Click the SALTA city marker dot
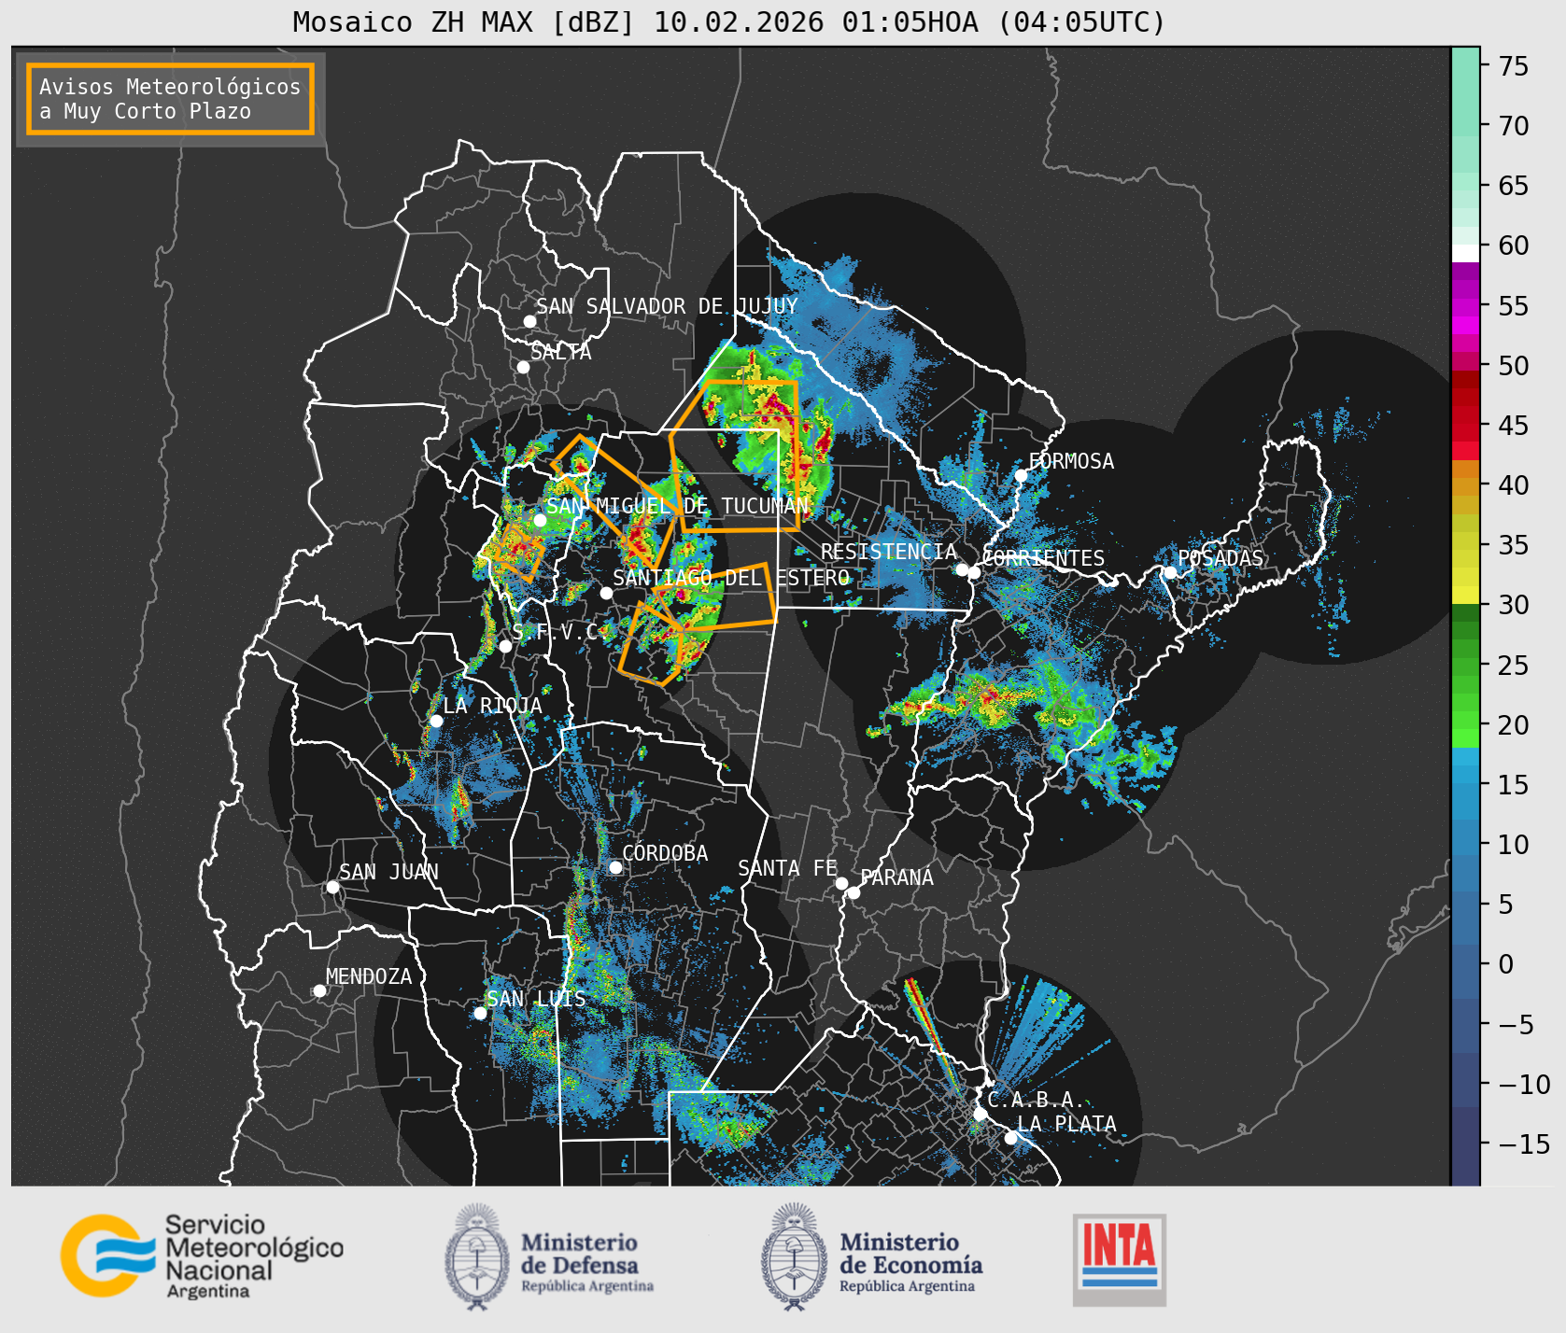The image size is (1566, 1333). (524, 367)
